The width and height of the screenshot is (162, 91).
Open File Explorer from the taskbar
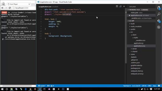click(12, 89)
